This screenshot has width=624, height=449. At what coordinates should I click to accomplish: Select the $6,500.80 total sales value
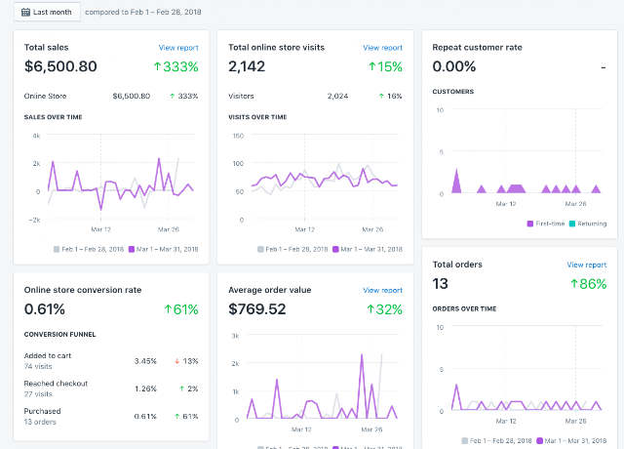[x=60, y=66]
